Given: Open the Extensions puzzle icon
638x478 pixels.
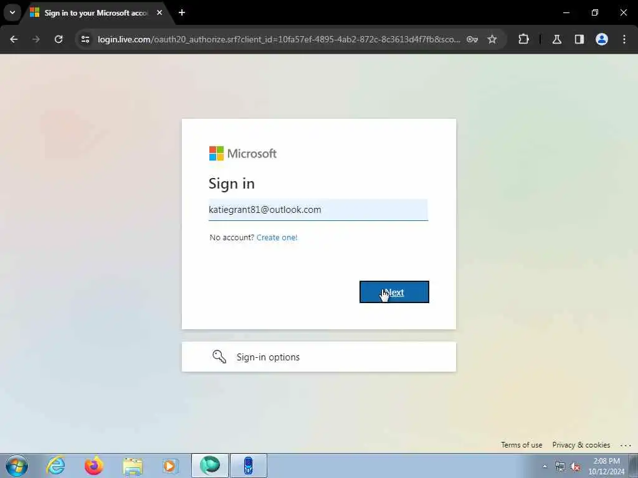Looking at the screenshot, I should click(523, 39).
